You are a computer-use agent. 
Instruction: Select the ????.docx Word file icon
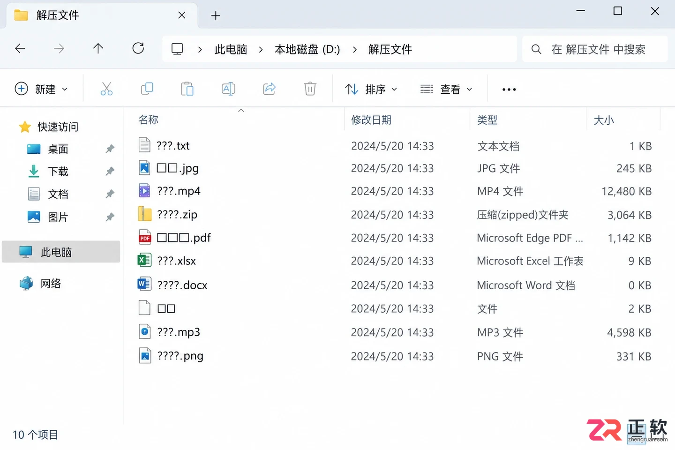click(x=144, y=285)
